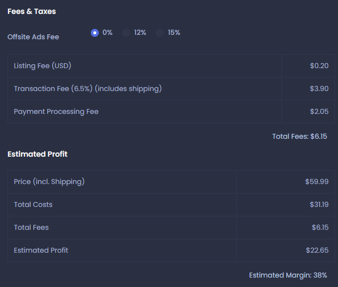Click the Offsite Ads Fee label

pos(33,37)
